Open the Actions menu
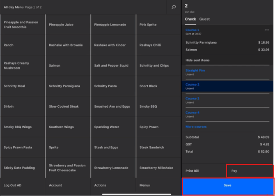 click(x=100, y=185)
